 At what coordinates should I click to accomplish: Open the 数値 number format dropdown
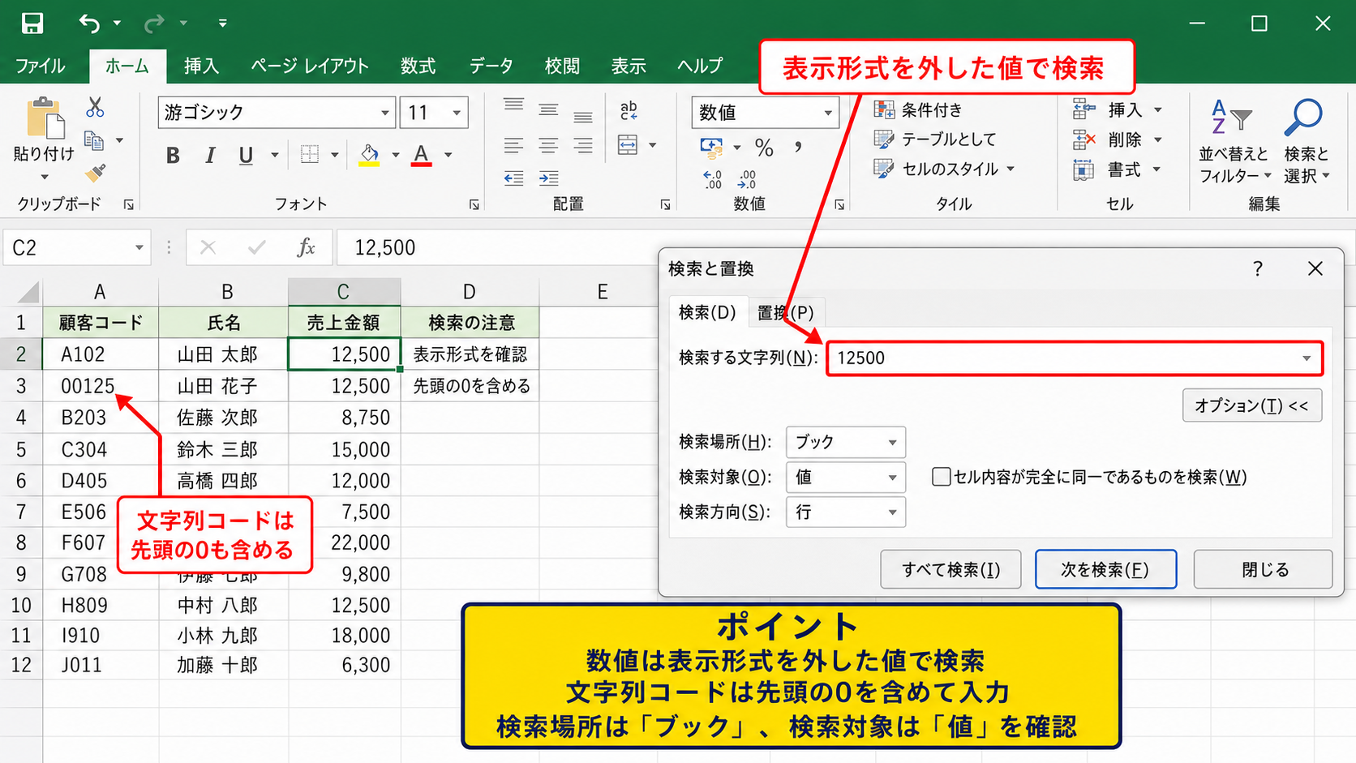pyautogui.click(x=827, y=113)
